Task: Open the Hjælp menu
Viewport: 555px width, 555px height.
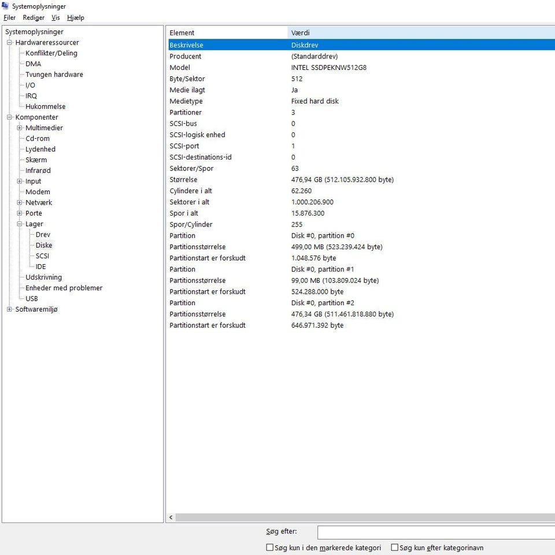Action: 75,17
